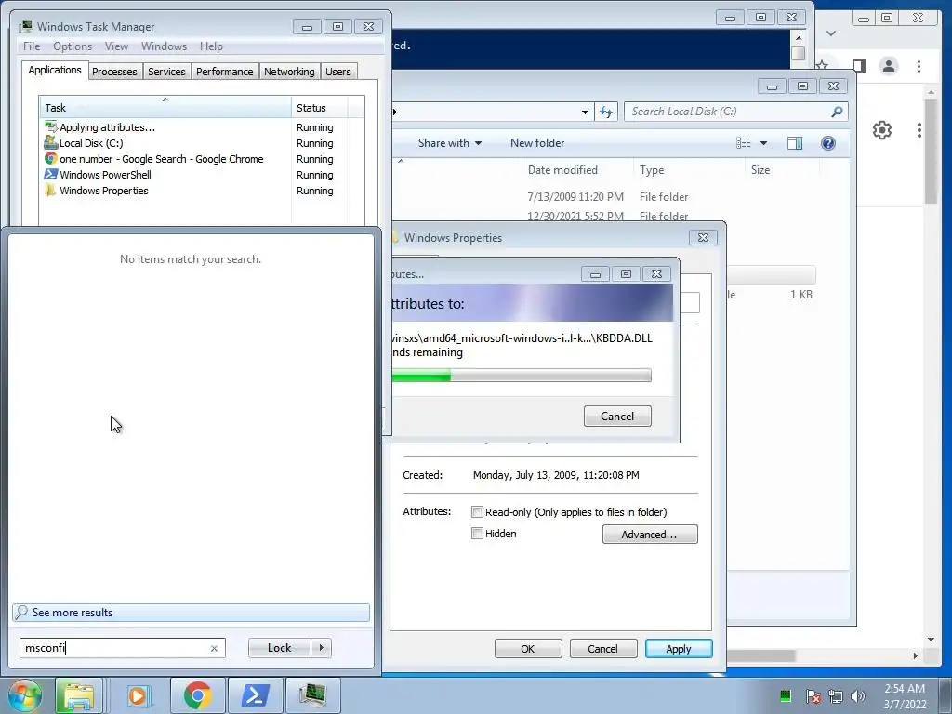Open Explorer help icon
The image size is (952, 714).
coord(828,143)
